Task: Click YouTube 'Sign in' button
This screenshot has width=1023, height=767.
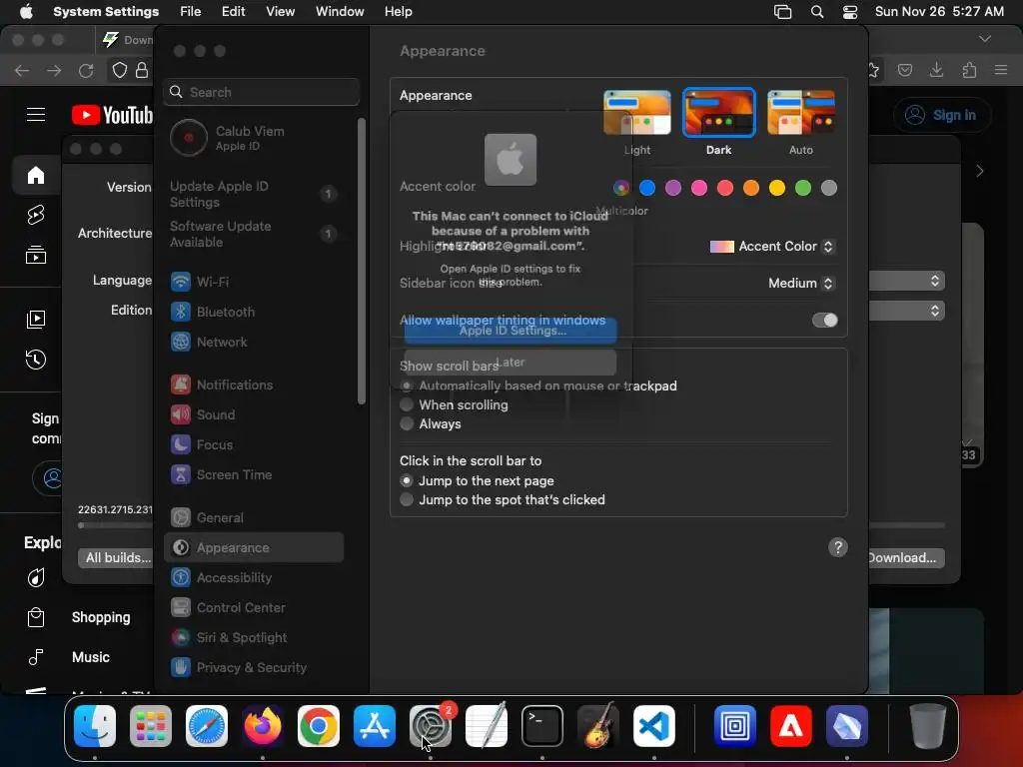Action: point(942,115)
